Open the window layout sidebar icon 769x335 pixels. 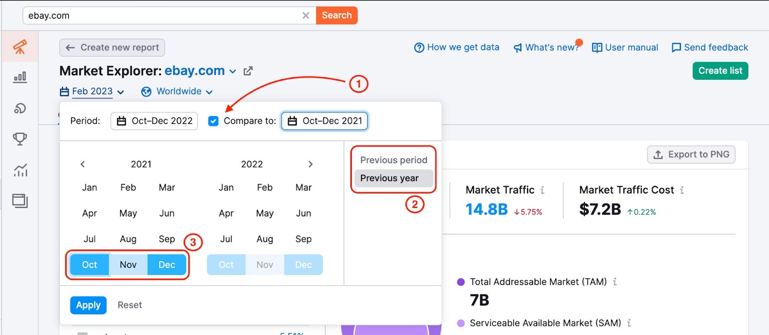pyautogui.click(x=20, y=201)
